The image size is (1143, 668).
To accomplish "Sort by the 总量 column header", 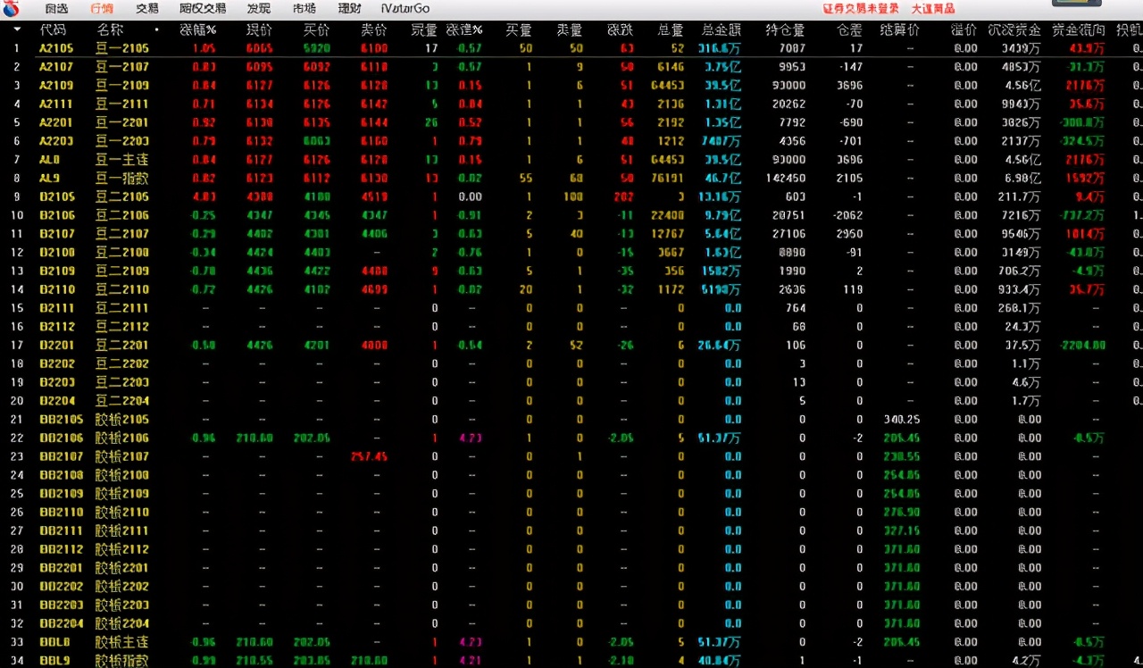I will pyautogui.click(x=672, y=29).
